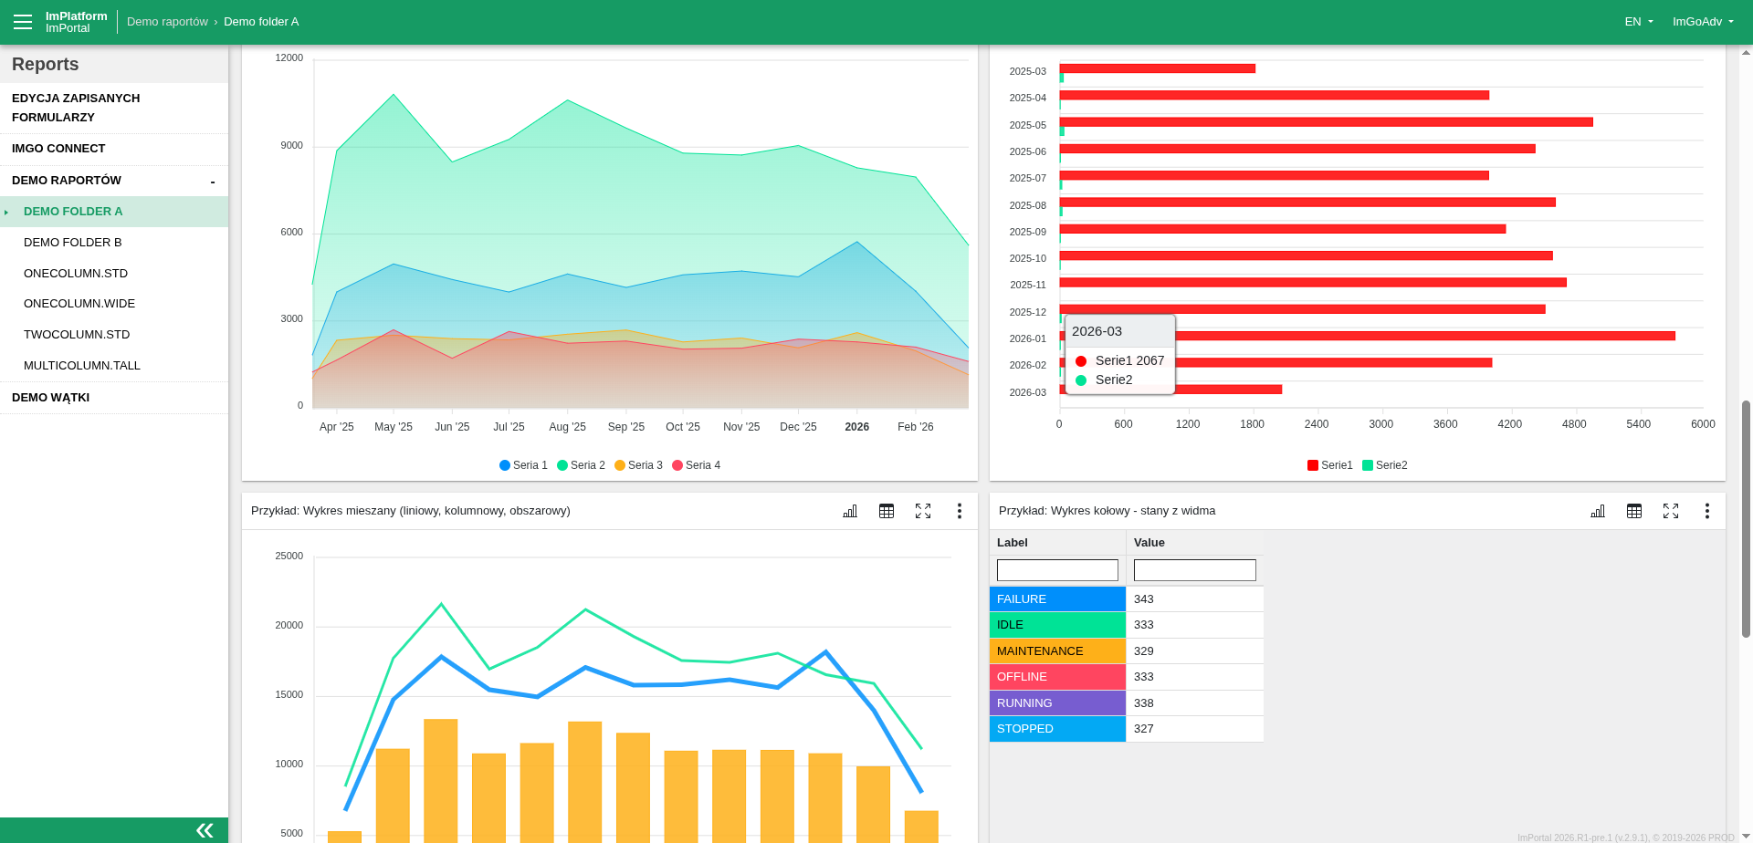Maximize the pie chart panel
This screenshot has width=1753, height=843.
pyautogui.click(x=1671, y=511)
